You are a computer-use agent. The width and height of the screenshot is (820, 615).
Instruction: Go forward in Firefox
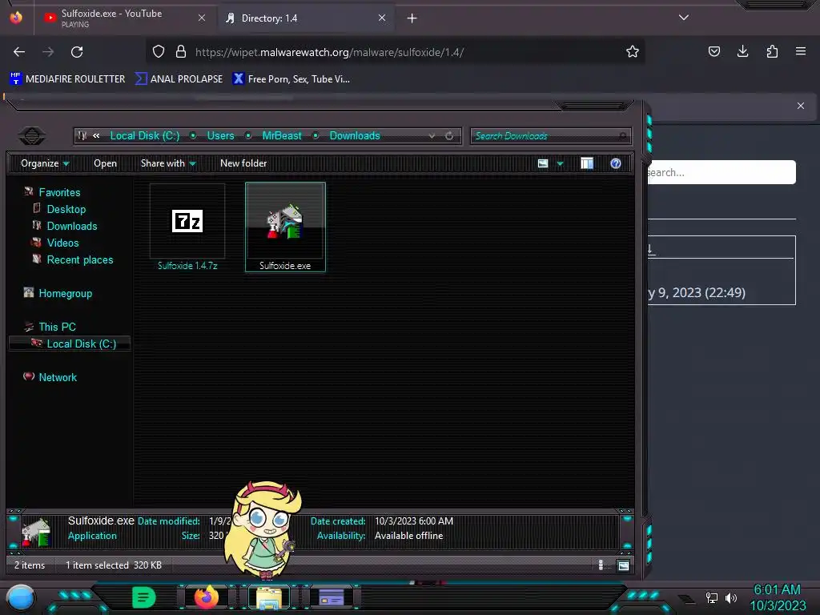coord(48,52)
